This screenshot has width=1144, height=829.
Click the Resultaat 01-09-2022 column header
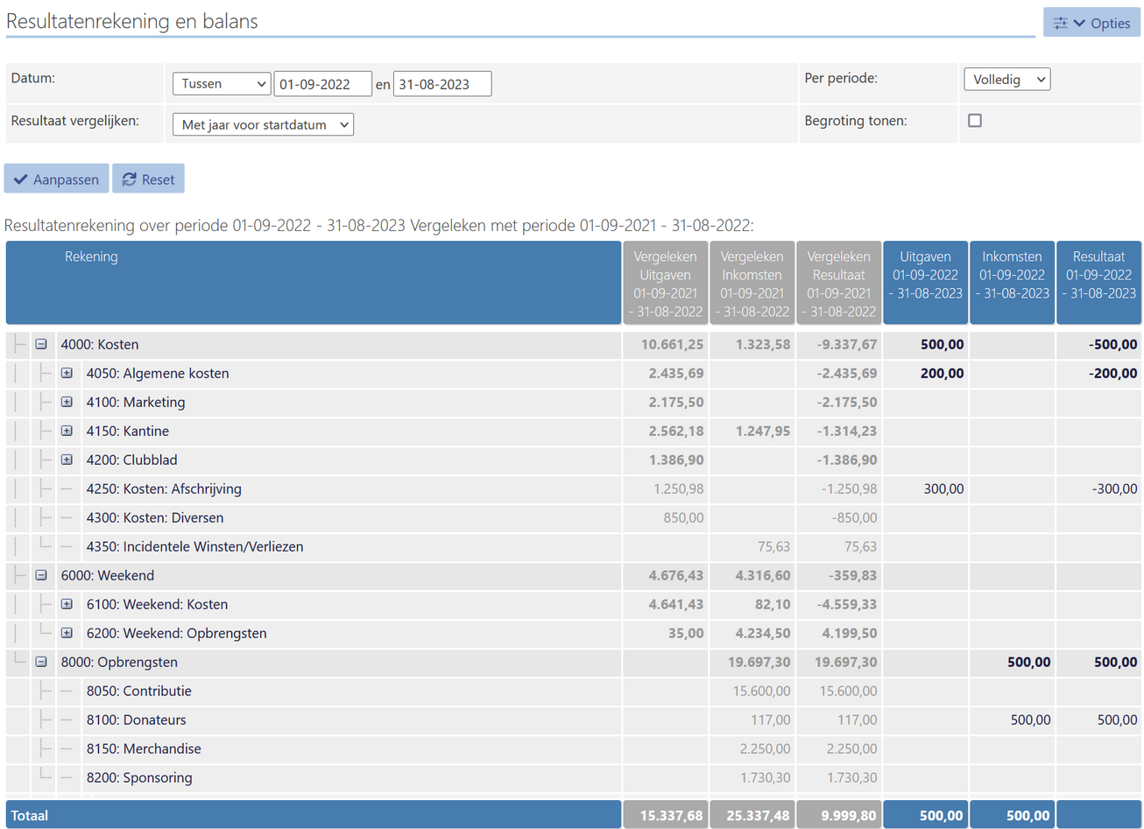pos(1098,284)
